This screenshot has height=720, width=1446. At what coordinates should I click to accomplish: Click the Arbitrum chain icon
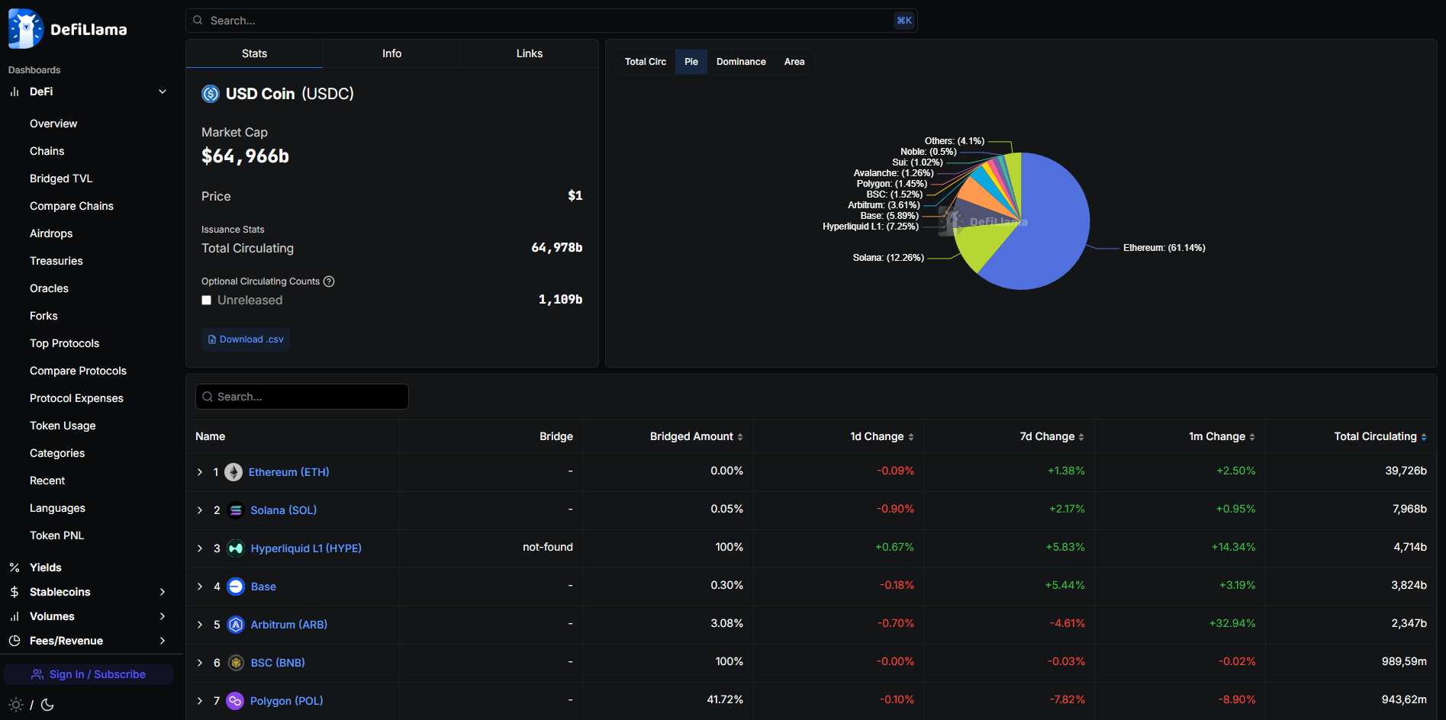point(236,625)
